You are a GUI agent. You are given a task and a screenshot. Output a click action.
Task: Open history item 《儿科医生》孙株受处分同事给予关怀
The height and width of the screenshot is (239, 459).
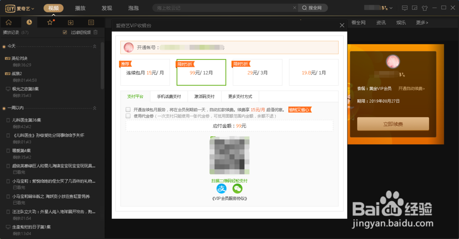[48, 135]
